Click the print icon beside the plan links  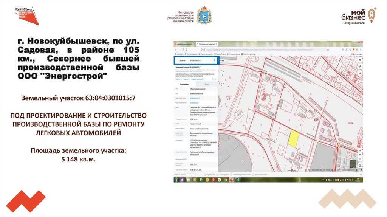[212, 79]
